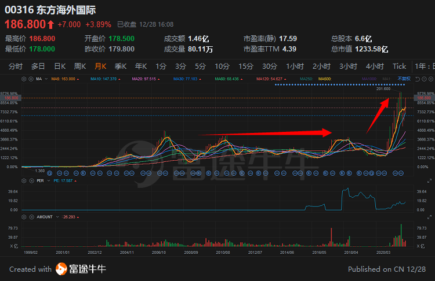Image resolution: width=435 pixels, height=281 pixels.
Task: Expand the PER indicator dropdown
Action: 48,181
